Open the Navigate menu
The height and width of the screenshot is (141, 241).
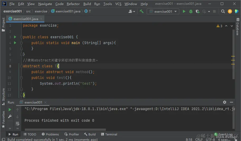tap(45, 4)
